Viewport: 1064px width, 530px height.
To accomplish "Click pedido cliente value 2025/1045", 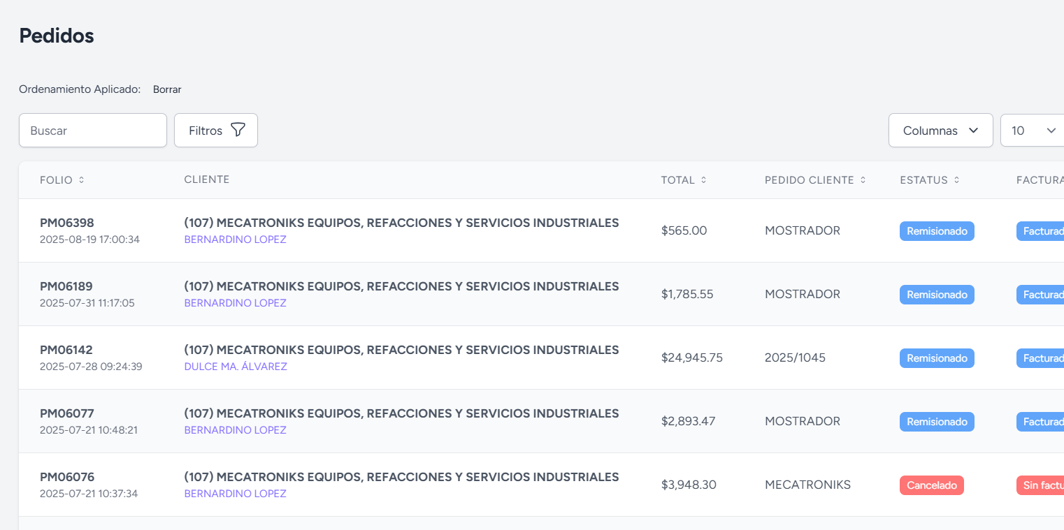I will point(795,358).
